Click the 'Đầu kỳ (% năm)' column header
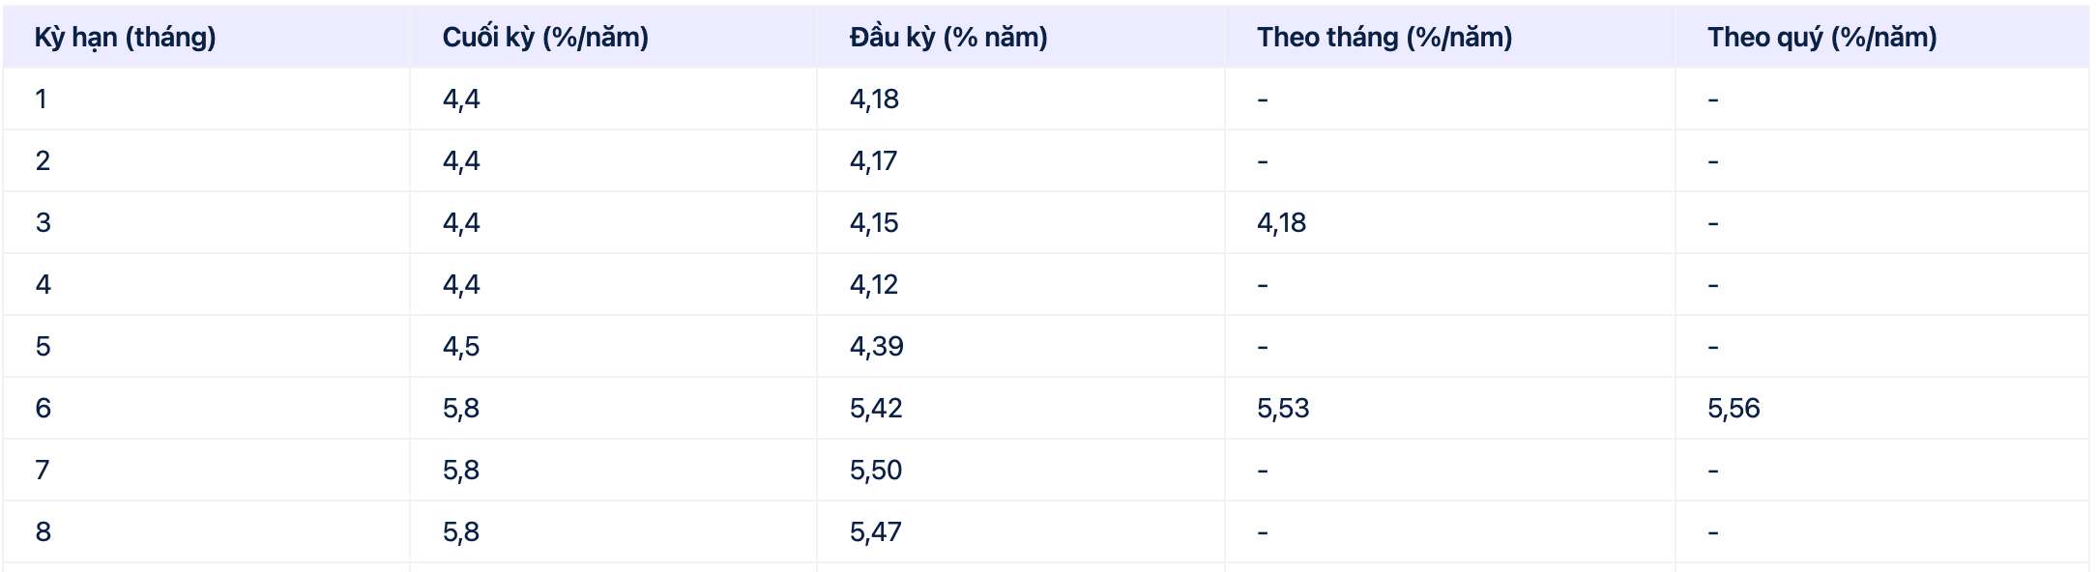Image resolution: width=2098 pixels, height=572 pixels. click(948, 38)
